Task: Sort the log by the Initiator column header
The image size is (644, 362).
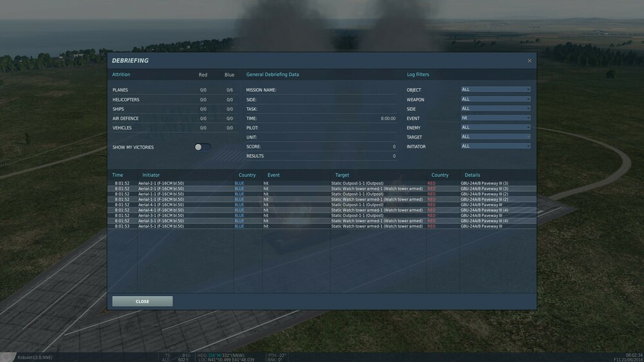Action: pyautogui.click(x=151, y=175)
